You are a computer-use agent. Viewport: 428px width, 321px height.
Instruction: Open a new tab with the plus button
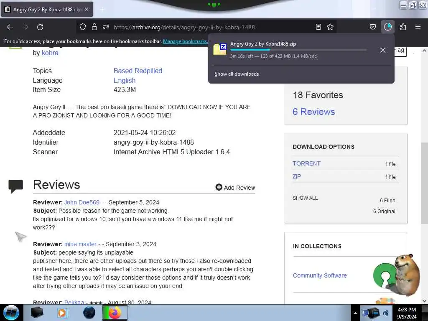click(x=102, y=9)
